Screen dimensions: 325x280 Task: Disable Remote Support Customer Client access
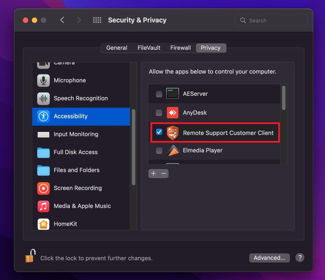coord(159,132)
